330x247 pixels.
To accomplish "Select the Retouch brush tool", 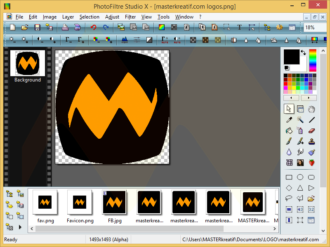I will [311, 152].
